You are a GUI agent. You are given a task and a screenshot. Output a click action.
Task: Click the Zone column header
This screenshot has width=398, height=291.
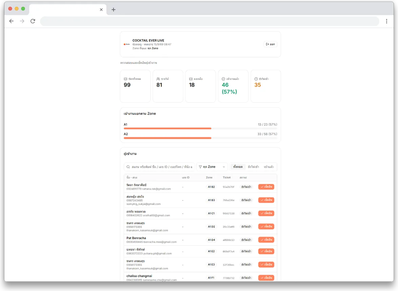(x=209, y=178)
